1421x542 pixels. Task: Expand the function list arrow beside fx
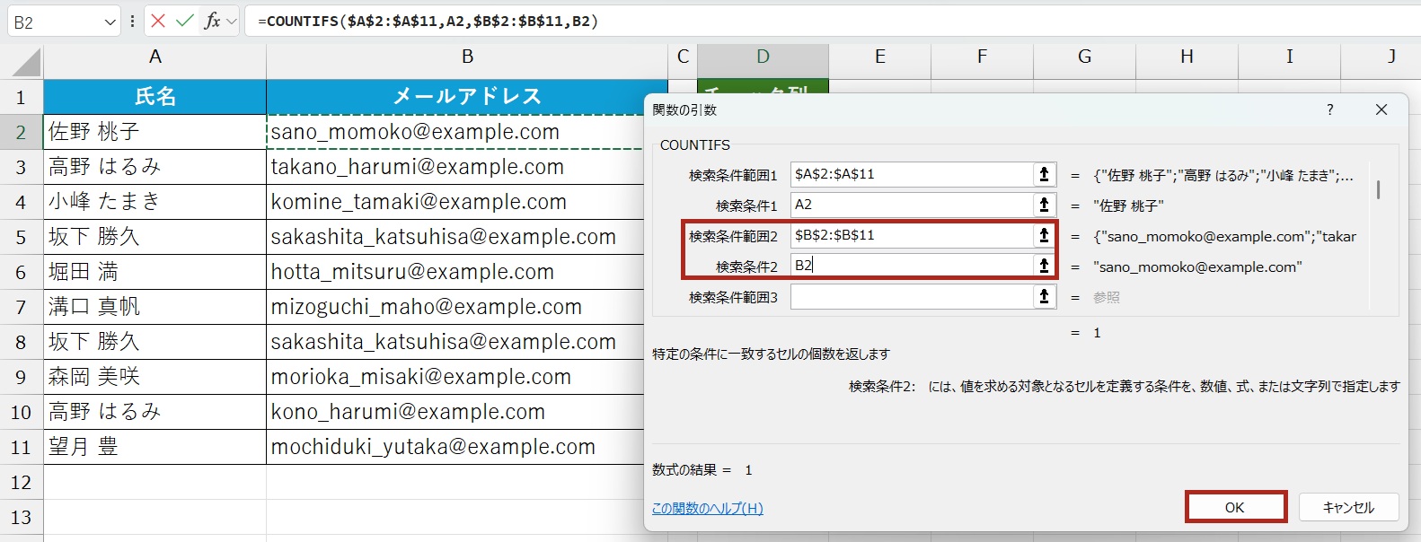232,21
